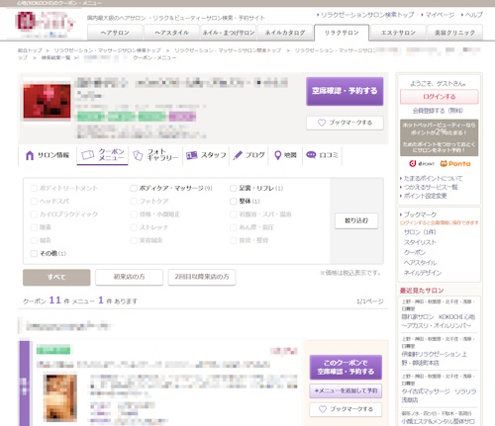Open coupon photo thumbnail

[x=60, y=398]
